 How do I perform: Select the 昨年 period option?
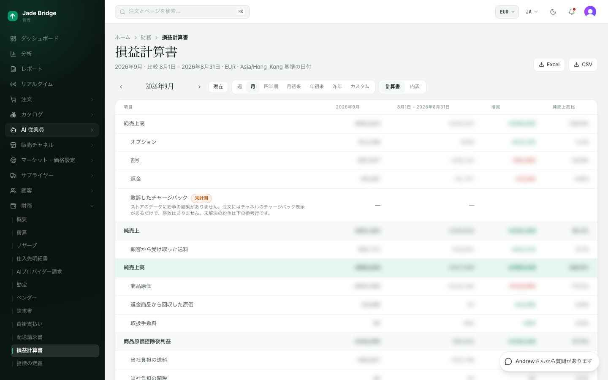[x=337, y=87]
